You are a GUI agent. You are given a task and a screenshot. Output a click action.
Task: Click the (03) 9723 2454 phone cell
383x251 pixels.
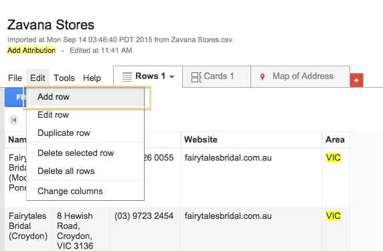tap(145, 229)
